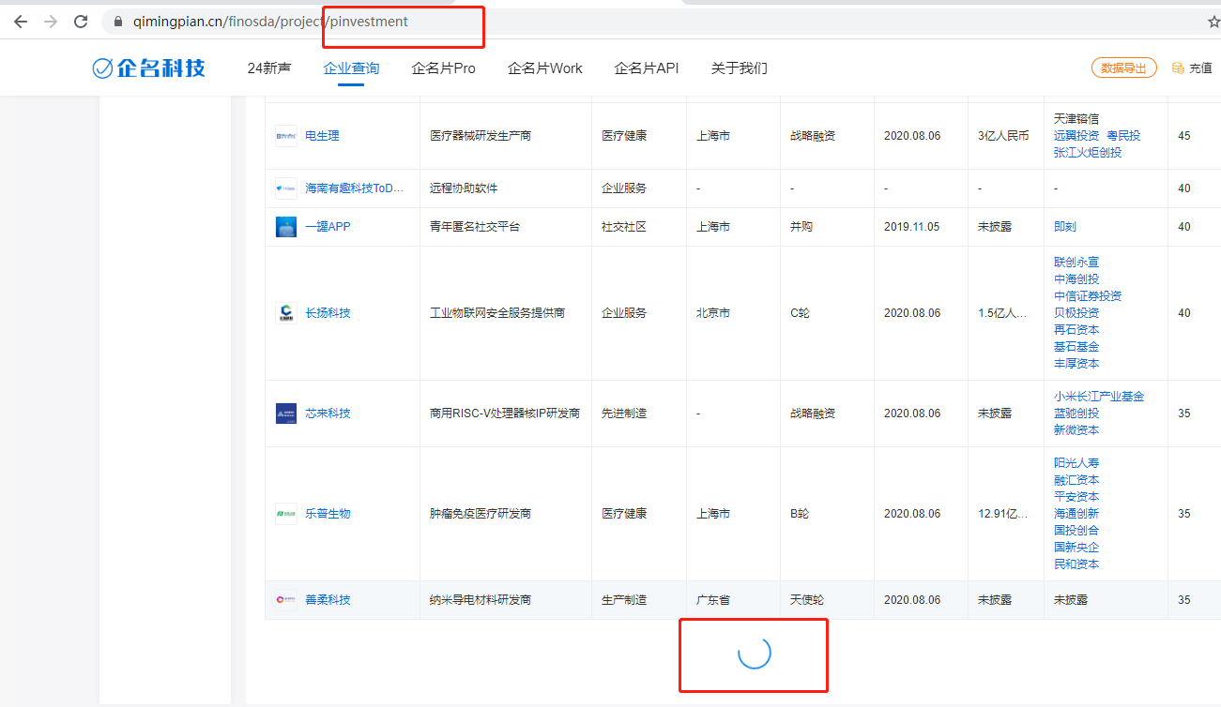The height and width of the screenshot is (707, 1221).
Task: Open investor 蓝驰创投
Action: tap(1076, 414)
